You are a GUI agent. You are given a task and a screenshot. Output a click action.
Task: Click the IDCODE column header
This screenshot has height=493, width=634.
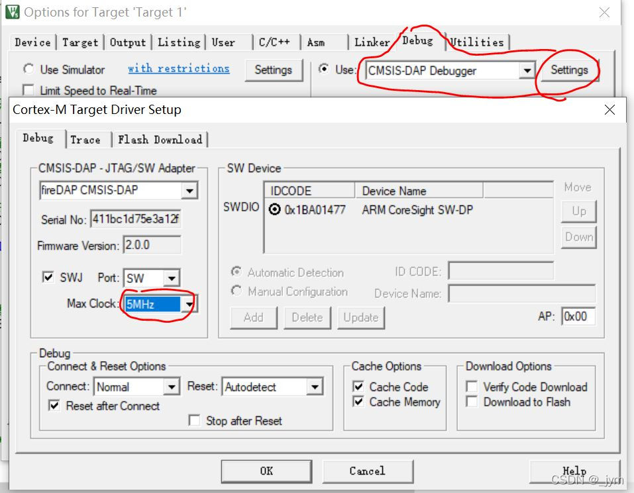pos(309,191)
